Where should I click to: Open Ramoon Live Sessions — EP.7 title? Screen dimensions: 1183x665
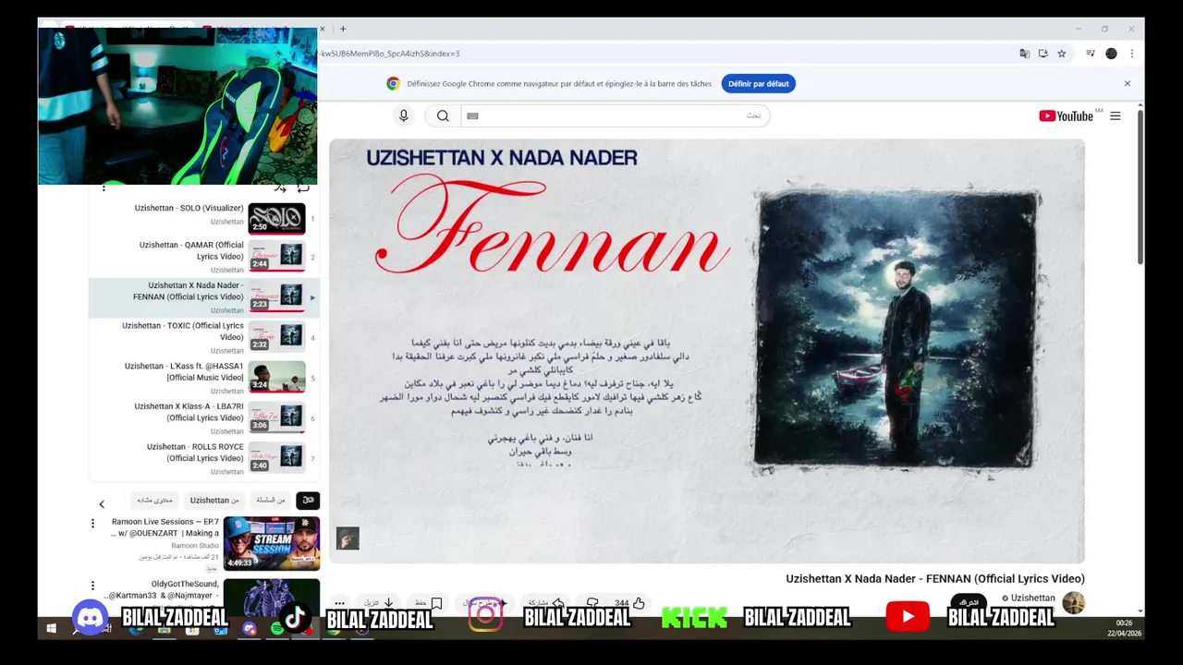coord(165,527)
